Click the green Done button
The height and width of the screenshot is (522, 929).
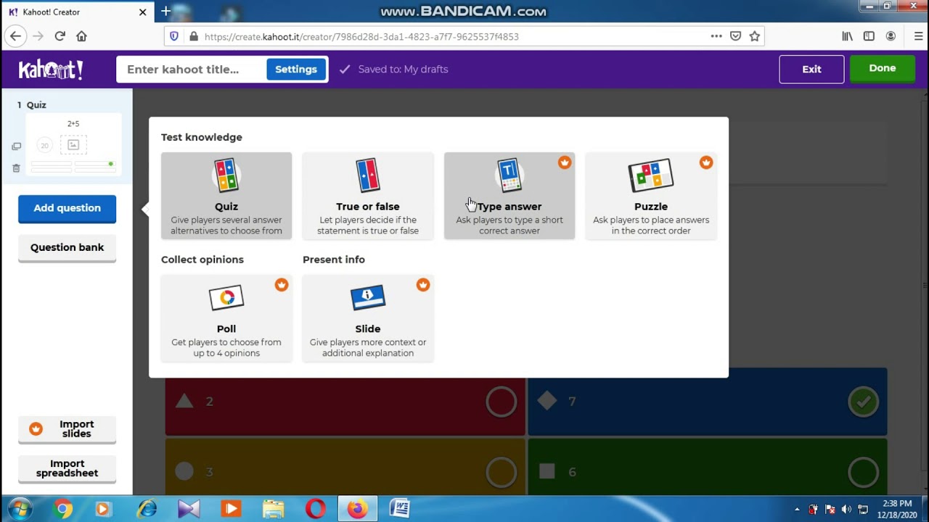pyautogui.click(x=883, y=68)
